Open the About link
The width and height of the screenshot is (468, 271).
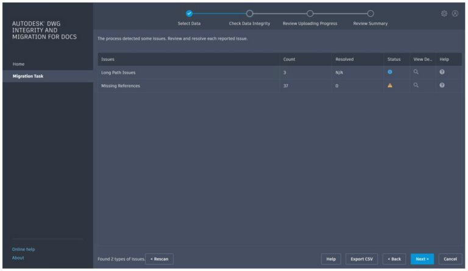[18, 258]
